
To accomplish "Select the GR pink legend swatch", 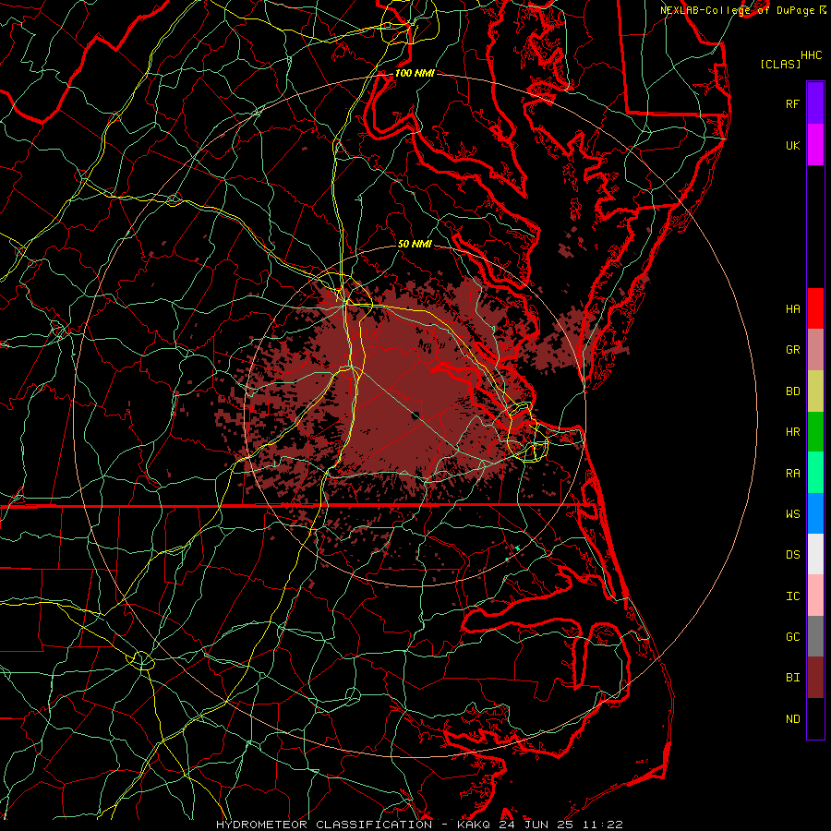I will (x=815, y=350).
